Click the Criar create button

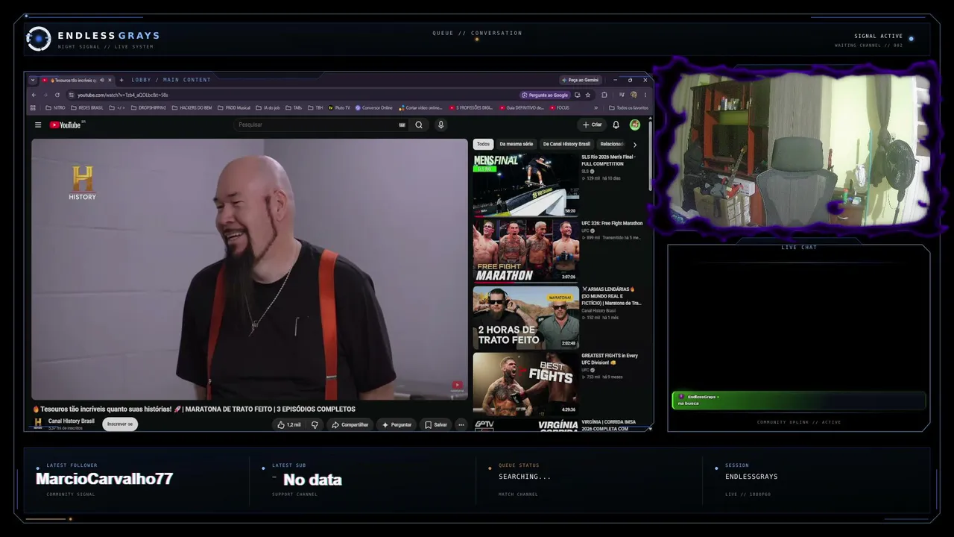pyautogui.click(x=593, y=125)
